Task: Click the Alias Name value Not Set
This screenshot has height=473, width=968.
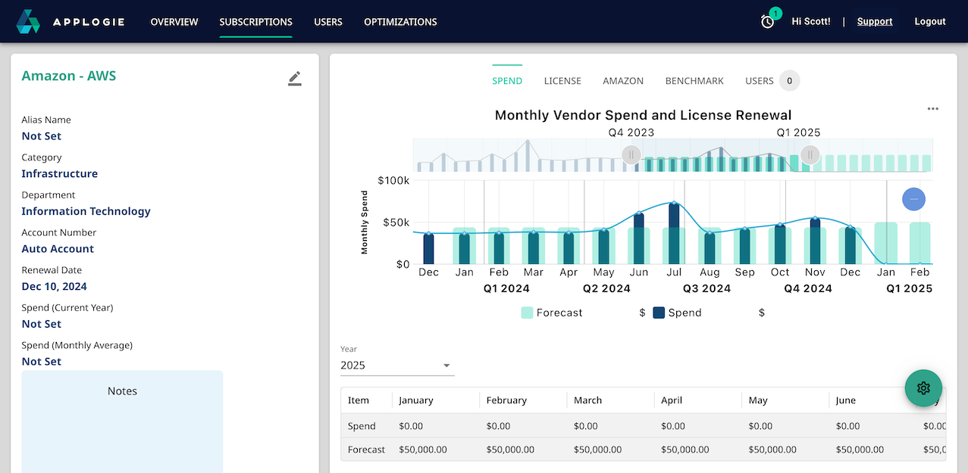Action: pos(42,136)
